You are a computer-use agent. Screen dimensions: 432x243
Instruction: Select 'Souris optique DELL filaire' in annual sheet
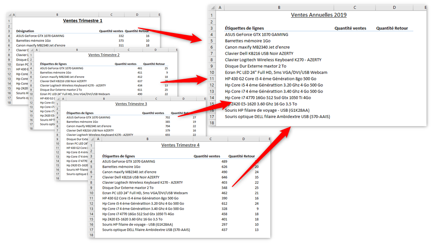[x=278, y=116]
